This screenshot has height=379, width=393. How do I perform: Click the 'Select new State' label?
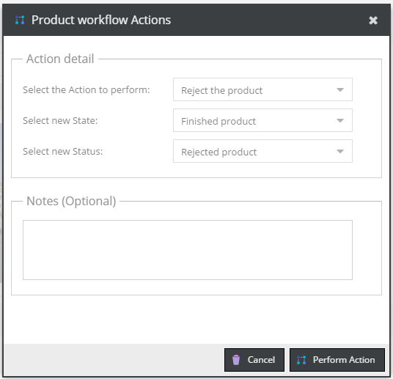tap(60, 120)
